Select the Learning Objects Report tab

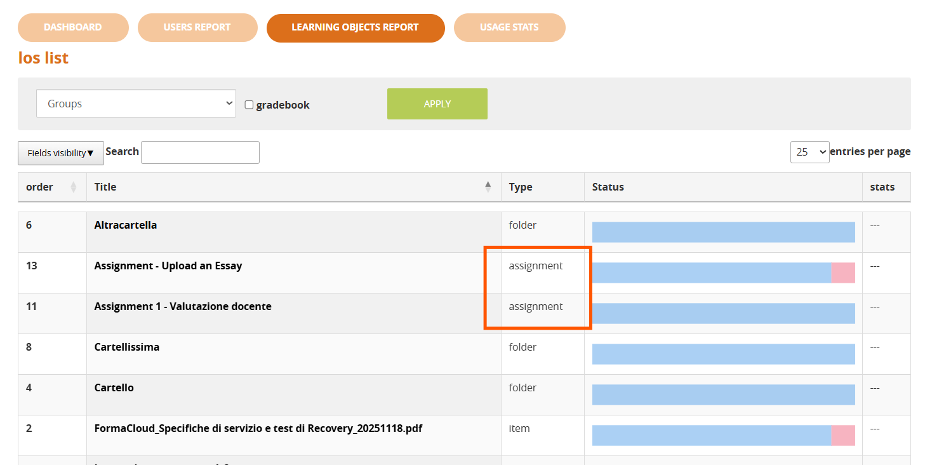pos(355,27)
